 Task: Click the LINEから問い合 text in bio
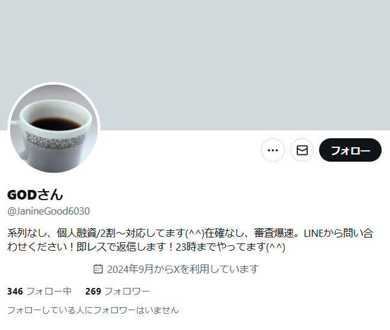(x=338, y=233)
